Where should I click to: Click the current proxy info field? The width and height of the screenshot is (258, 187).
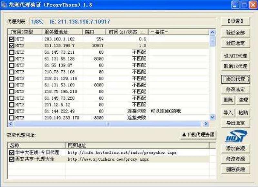click(123, 22)
